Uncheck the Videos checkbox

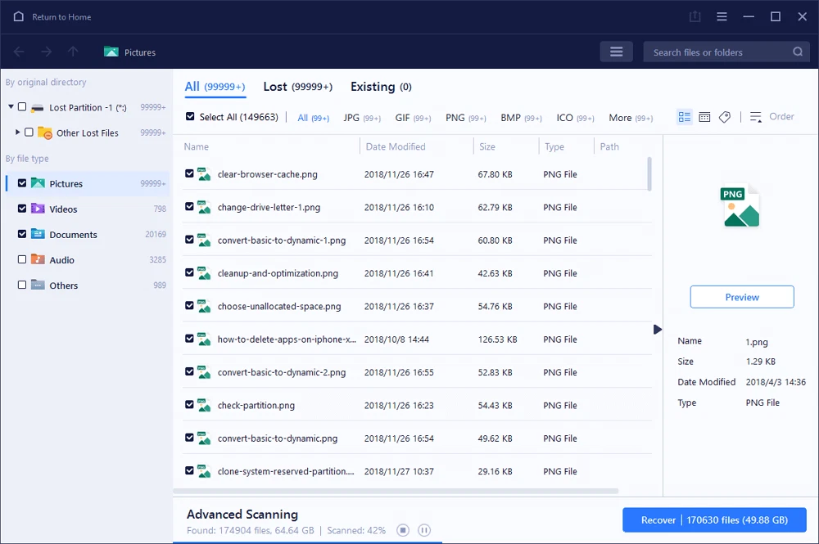pyautogui.click(x=22, y=209)
